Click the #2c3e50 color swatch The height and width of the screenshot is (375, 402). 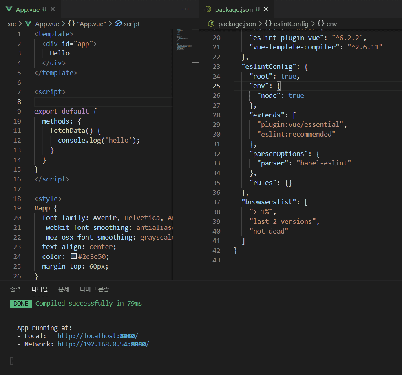click(x=74, y=256)
